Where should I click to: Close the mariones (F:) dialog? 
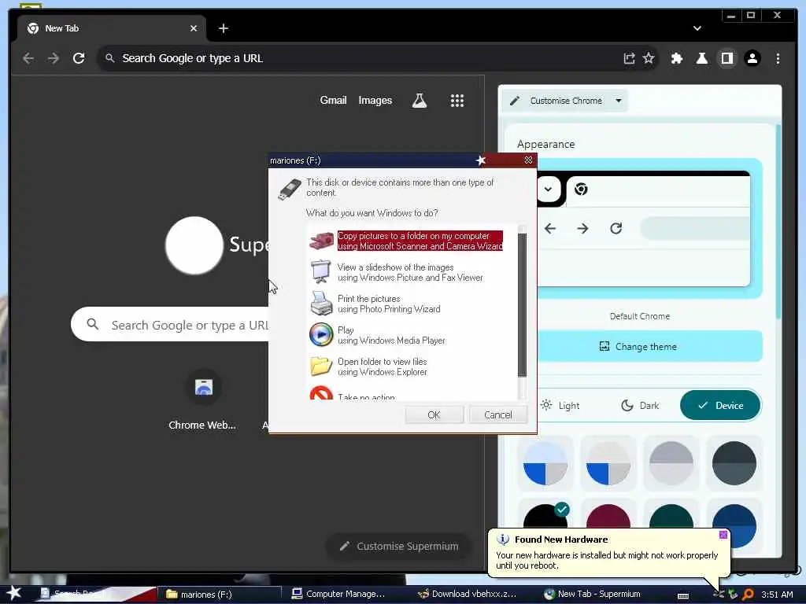pyautogui.click(x=528, y=160)
